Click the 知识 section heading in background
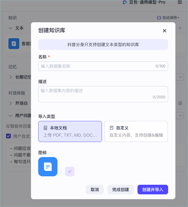The height and width of the screenshot is (207, 188). click(x=12, y=18)
